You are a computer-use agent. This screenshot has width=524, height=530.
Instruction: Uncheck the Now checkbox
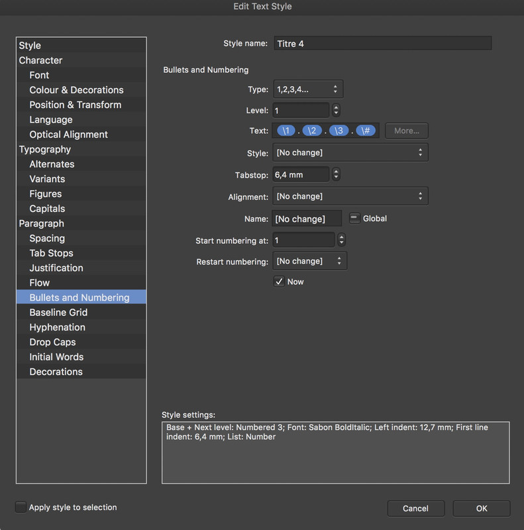(280, 282)
